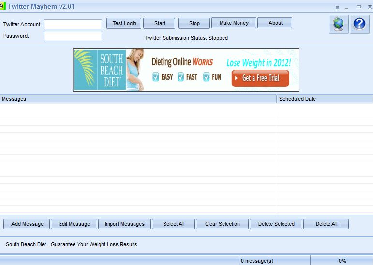
Task: Focus the Twitter Account input field
Action: (73, 25)
